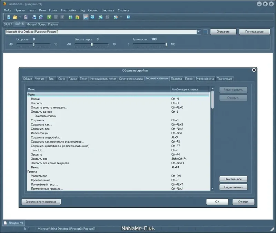
Task: Switch to the Правила settings tab
Action: 176,79
